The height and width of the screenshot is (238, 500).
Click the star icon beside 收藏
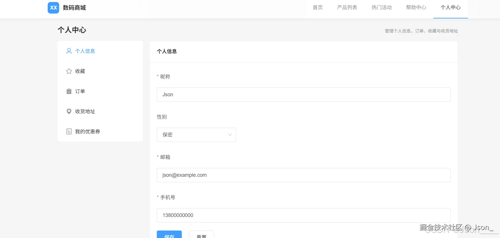(69, 71)
